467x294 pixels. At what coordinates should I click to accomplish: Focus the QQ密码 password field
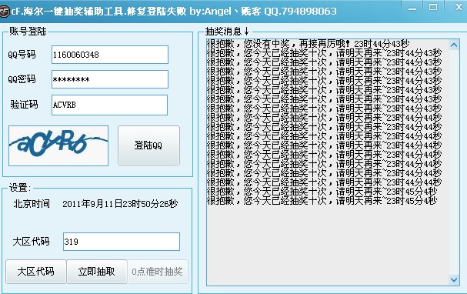(110, 79)
